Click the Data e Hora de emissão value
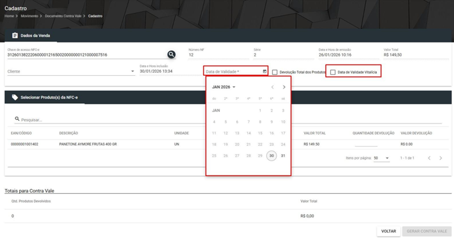Viewport: 454px width, 238px height. (335, 55)
